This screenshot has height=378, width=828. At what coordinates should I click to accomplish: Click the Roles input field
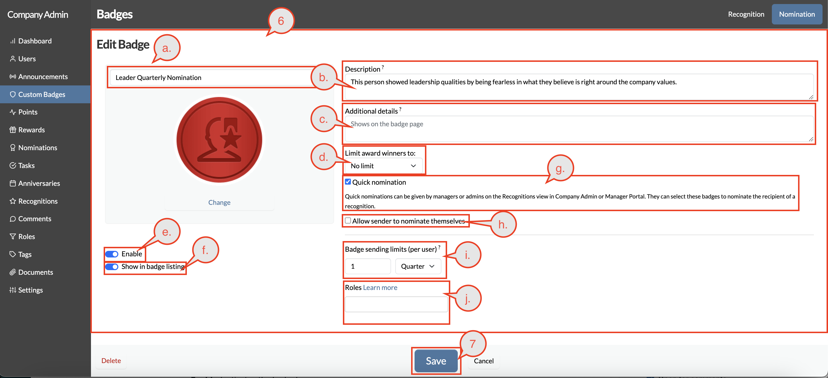[396, 304]
